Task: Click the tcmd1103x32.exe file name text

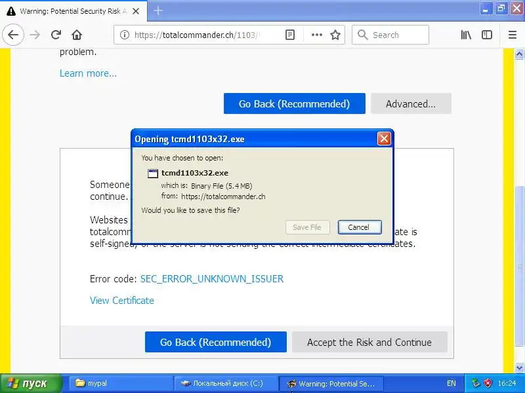Action: pyautogui.click(x=195, y=173)
